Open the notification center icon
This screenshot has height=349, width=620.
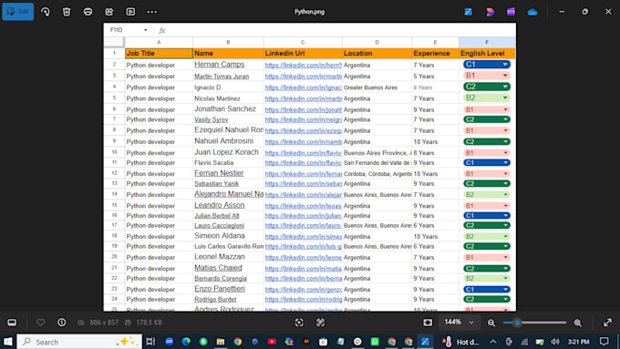604,342
